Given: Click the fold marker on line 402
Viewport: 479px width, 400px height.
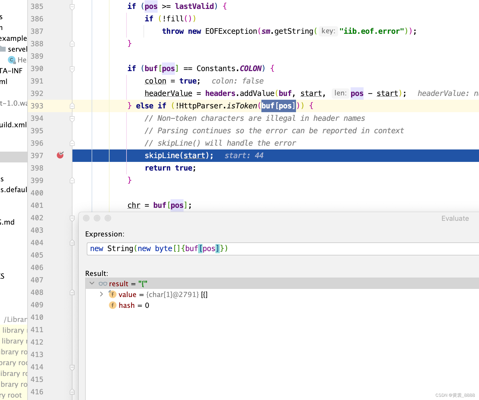Looking at the screenshot, I should click(x=72, y=218).
